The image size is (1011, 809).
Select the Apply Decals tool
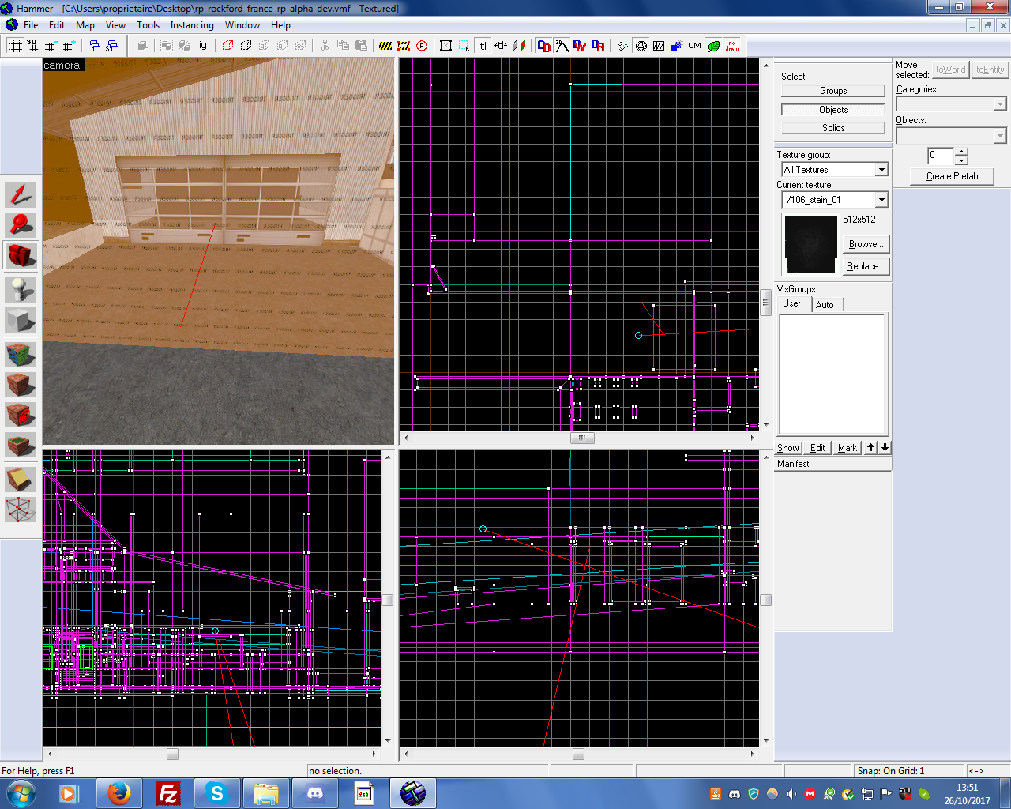[21, 415]
